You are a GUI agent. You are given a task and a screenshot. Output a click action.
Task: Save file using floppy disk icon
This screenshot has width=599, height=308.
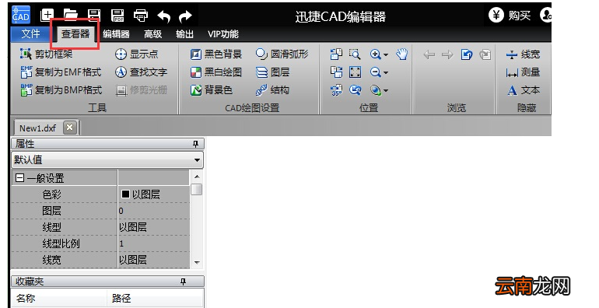[94, 16]
